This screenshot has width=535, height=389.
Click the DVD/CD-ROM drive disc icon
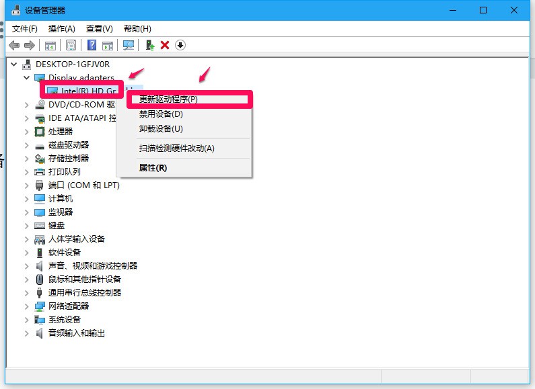40,105
